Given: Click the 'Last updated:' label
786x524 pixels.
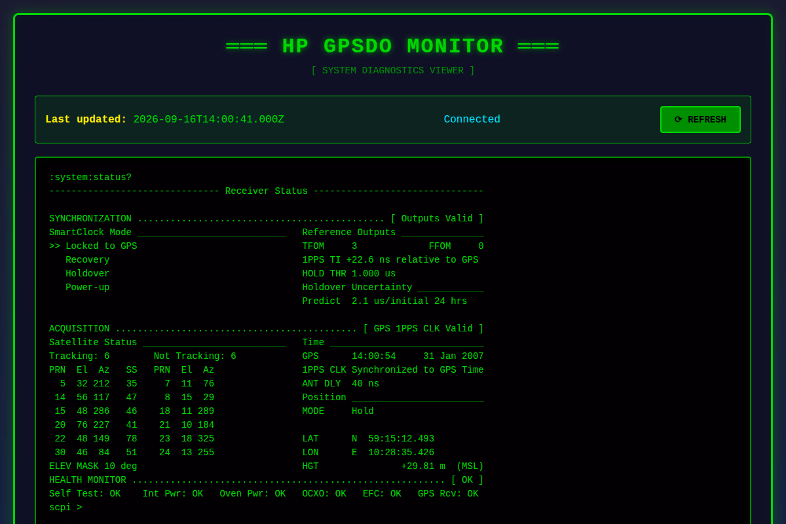Looking at the screenshot, I should pyautogui.click(x=86, y=120).
